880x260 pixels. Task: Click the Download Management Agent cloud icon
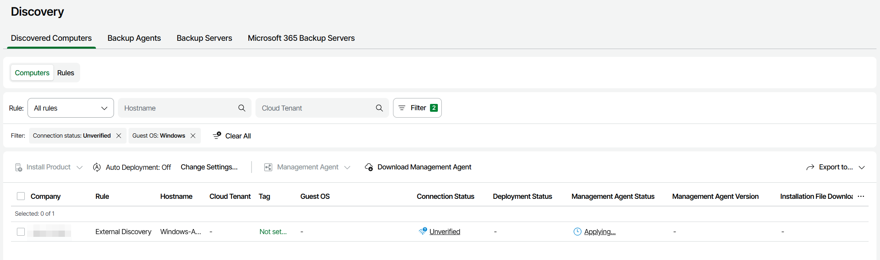369,167
